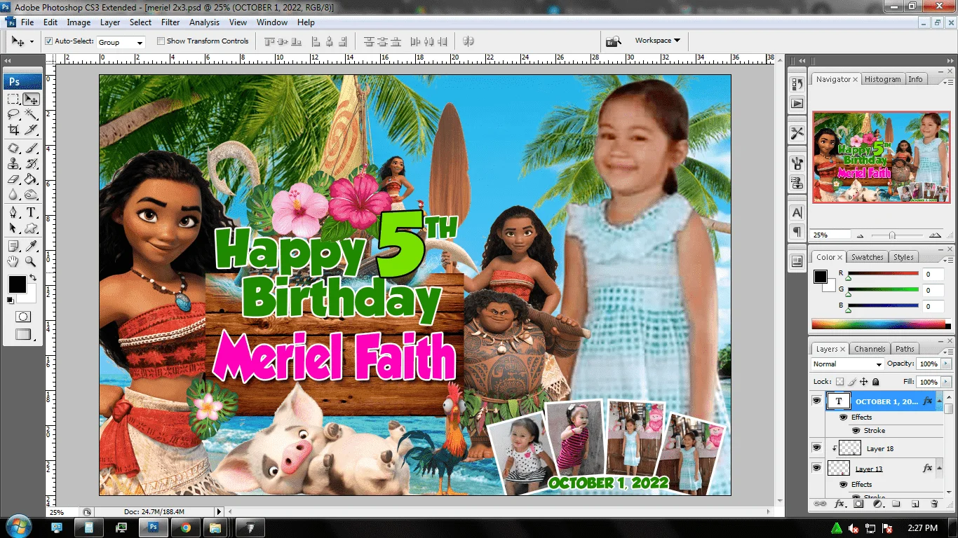This screenshot has height=538, width=958.
Task: Create a new group folder icon
Action: coord(896,504)
